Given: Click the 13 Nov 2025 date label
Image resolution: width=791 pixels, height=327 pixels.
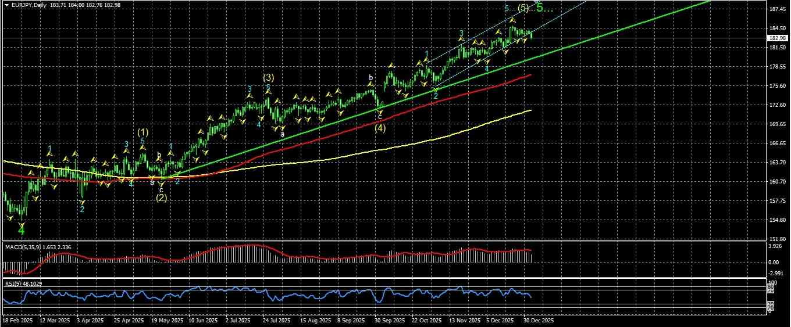Looking at the screenshot, I should coord(465,320).
